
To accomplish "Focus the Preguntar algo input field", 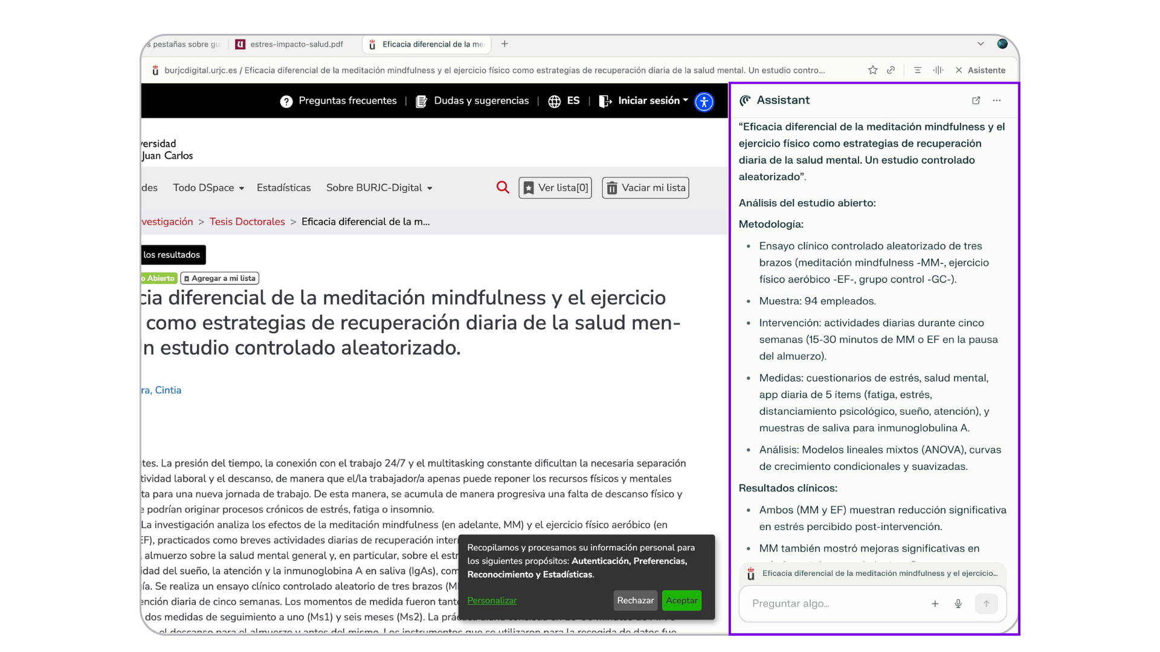I will (x=834, y=604).
